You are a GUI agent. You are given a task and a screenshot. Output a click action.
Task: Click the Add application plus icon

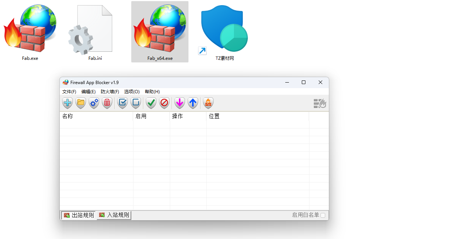(x=67, y=103)
